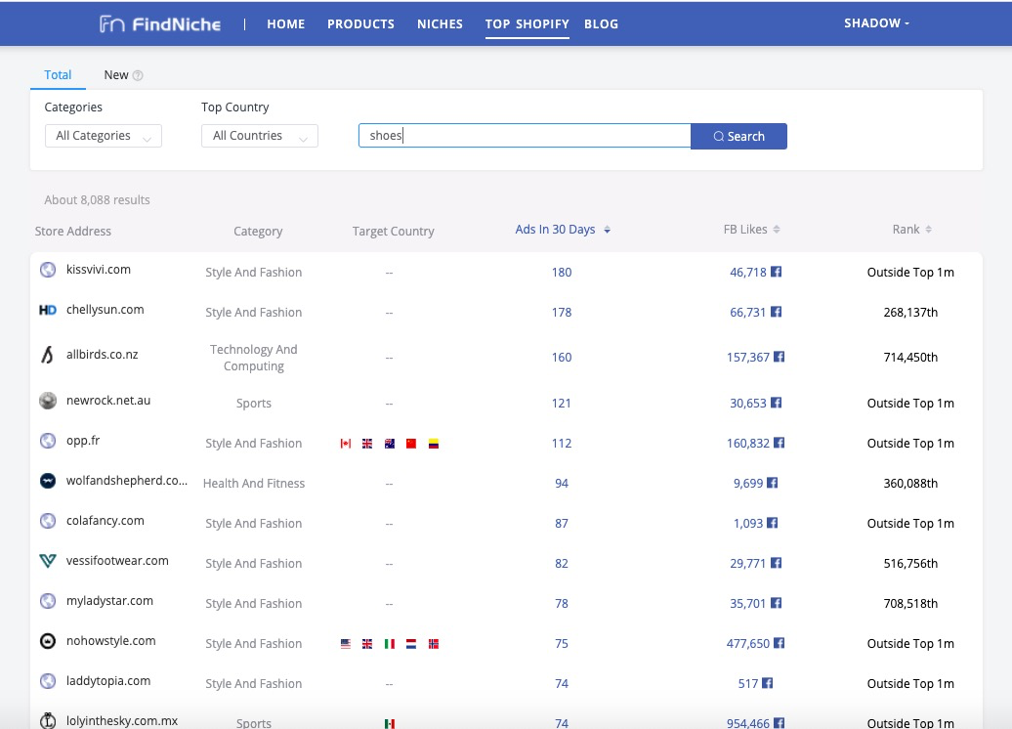Open the All Categories dropdown
The height and width of the screenshot is (729, 1012).
[104, 136]
